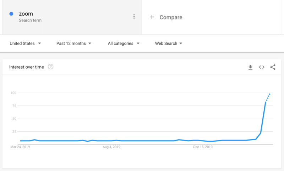Expand the United States region dropdown
The width and height of the screenshot is (284, 171).
(25, 44)
